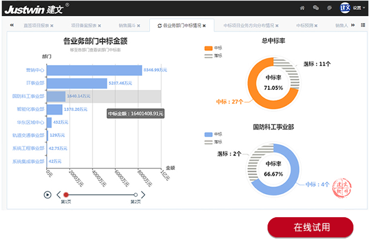Switch to the 直签项目报表 tab
The image size is (369, 246).
click(x=36, y=26)
